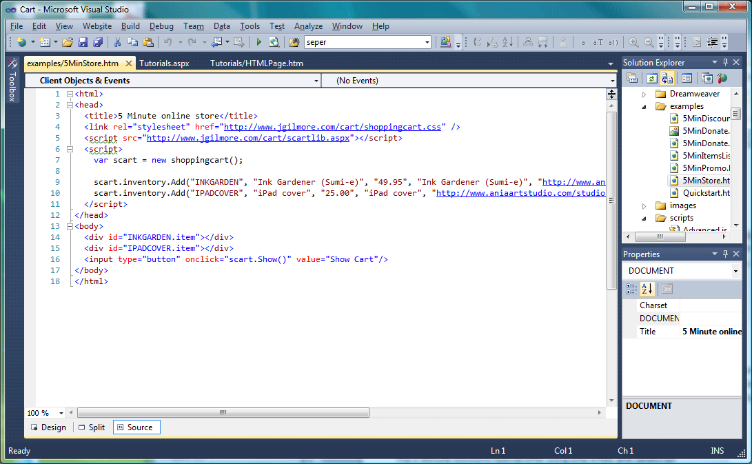This screenshot has width=752, height=464.
Task: Click the Cut icon in the toolbar
Action: click(119, 41)
